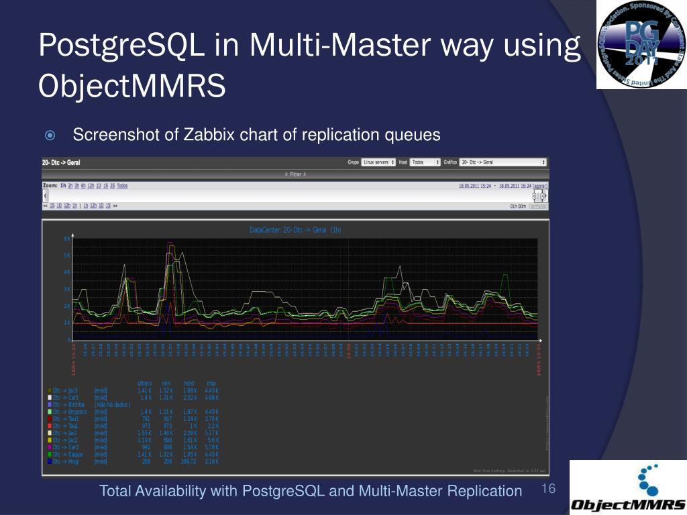Screen dimensions: 687x515
Task: Set zoom to 6h
Action: [83, 186]
